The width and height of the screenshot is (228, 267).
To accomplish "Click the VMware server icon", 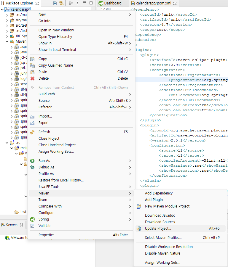I will coord(7,238).
